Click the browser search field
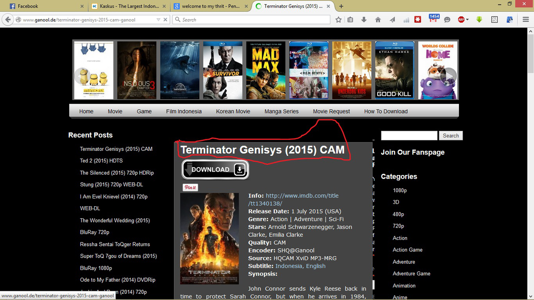The height and width of the screenshot is (300, 534). coord(251,20)
